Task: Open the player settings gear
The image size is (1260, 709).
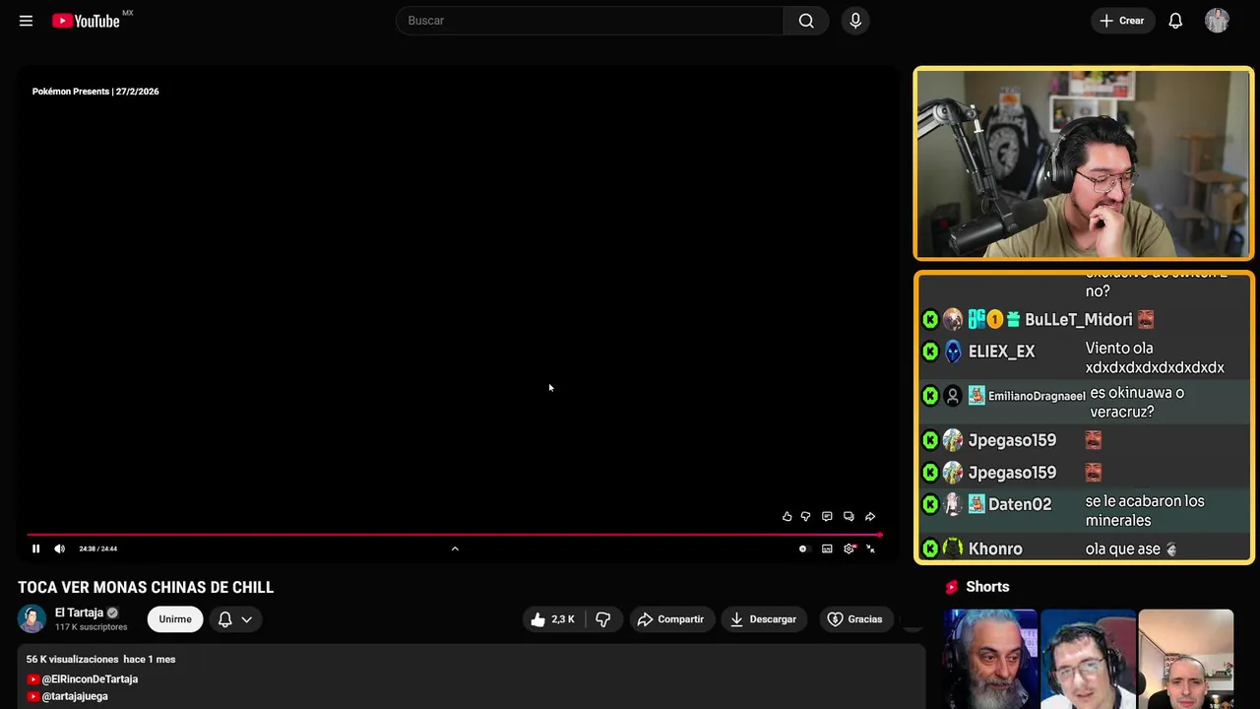Action: [850, 548]
